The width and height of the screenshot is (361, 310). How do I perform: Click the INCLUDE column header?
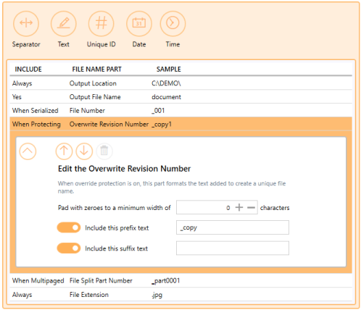28,70
